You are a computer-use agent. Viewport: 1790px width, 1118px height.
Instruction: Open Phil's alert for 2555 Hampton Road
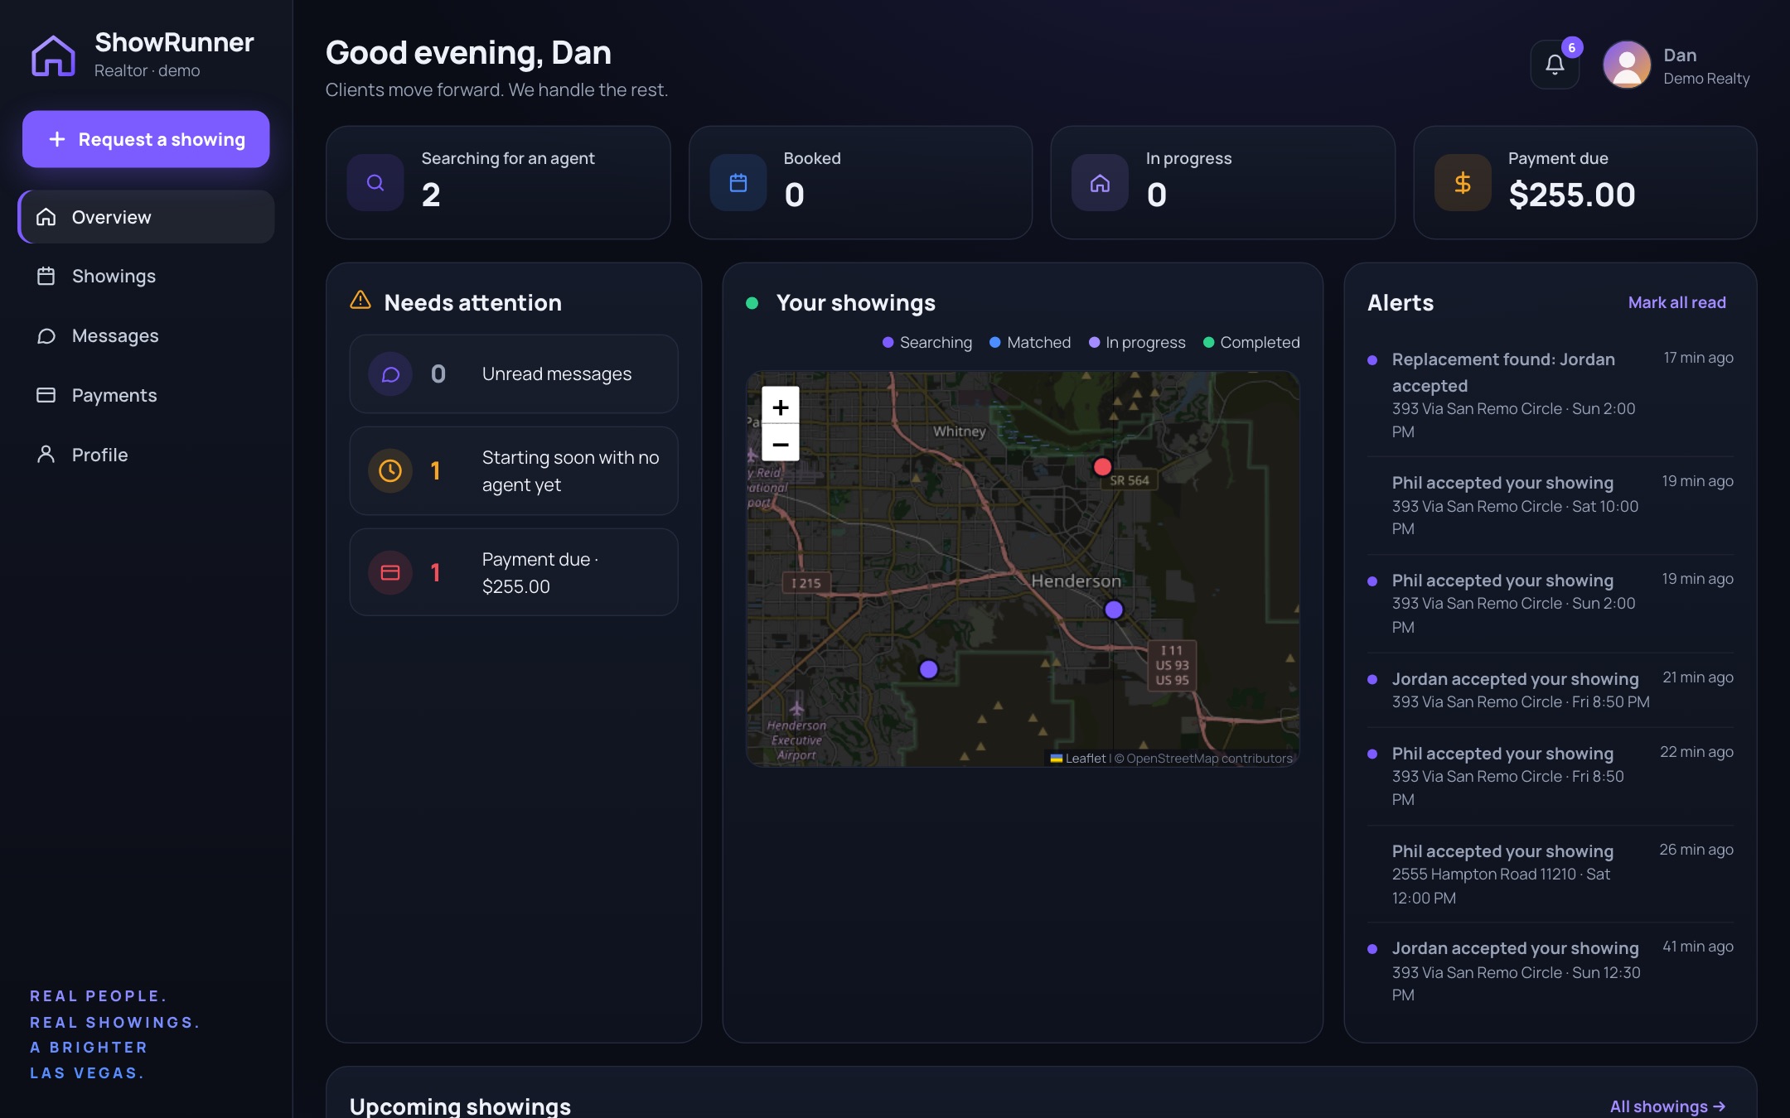point(1550,874)
